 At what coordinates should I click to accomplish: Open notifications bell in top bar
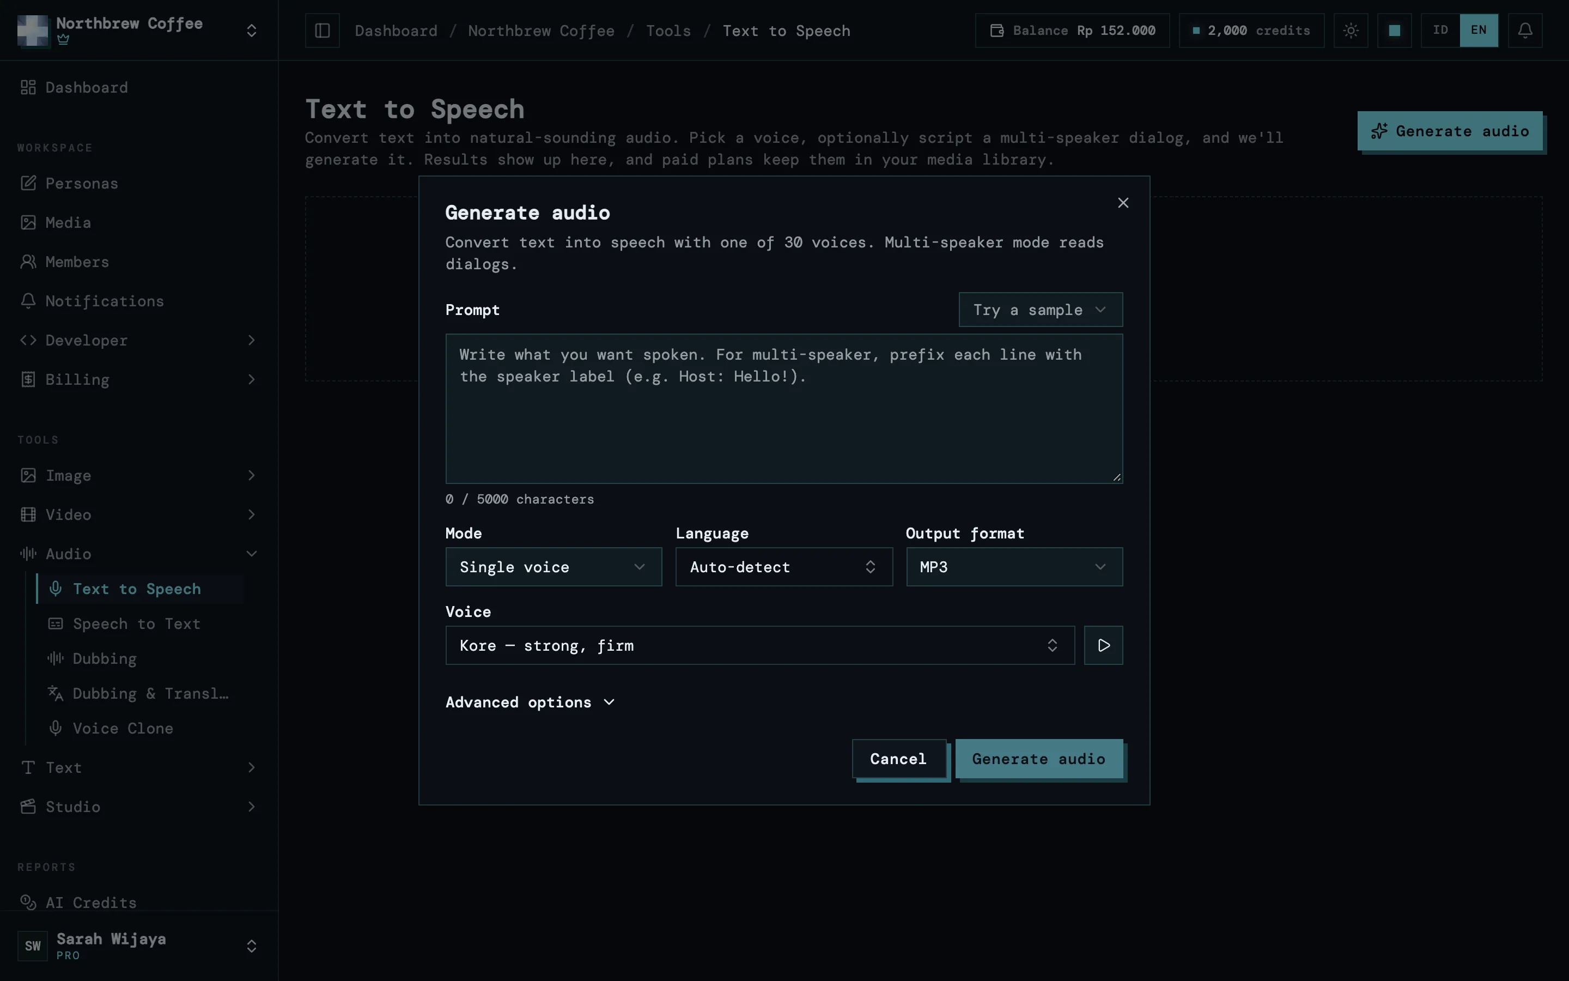(x=1525, y=31)
